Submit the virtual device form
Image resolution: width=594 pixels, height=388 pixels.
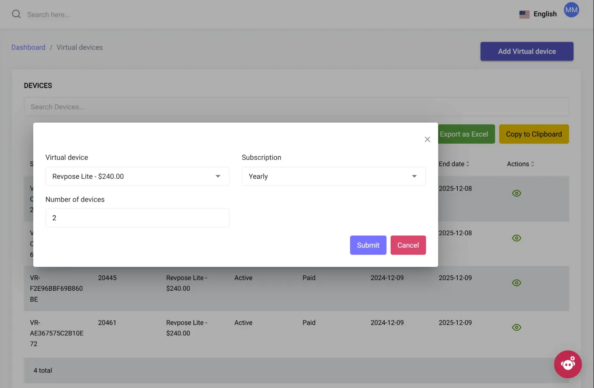(368, 245)
